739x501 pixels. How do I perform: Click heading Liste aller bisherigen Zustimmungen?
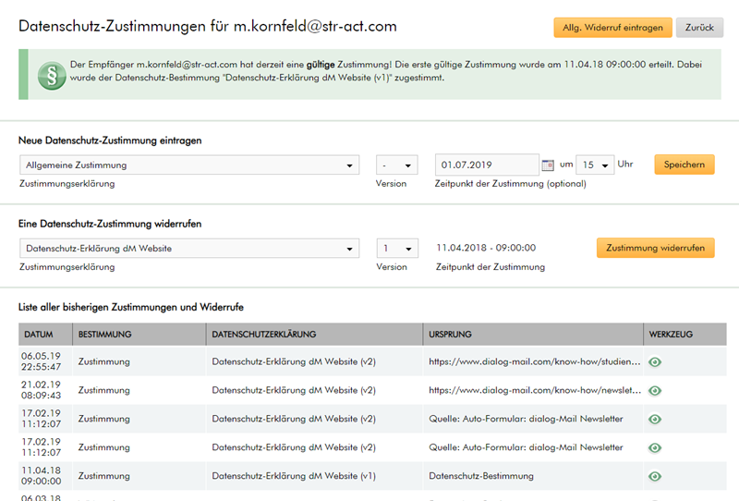tap(131, 307)
